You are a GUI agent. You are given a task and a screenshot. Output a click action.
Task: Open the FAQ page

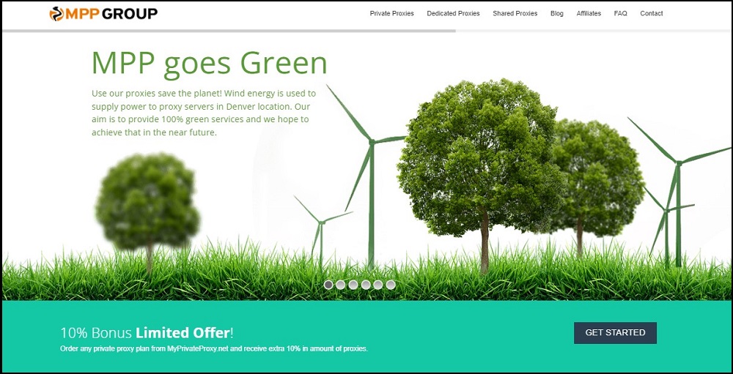click(620, 14)
